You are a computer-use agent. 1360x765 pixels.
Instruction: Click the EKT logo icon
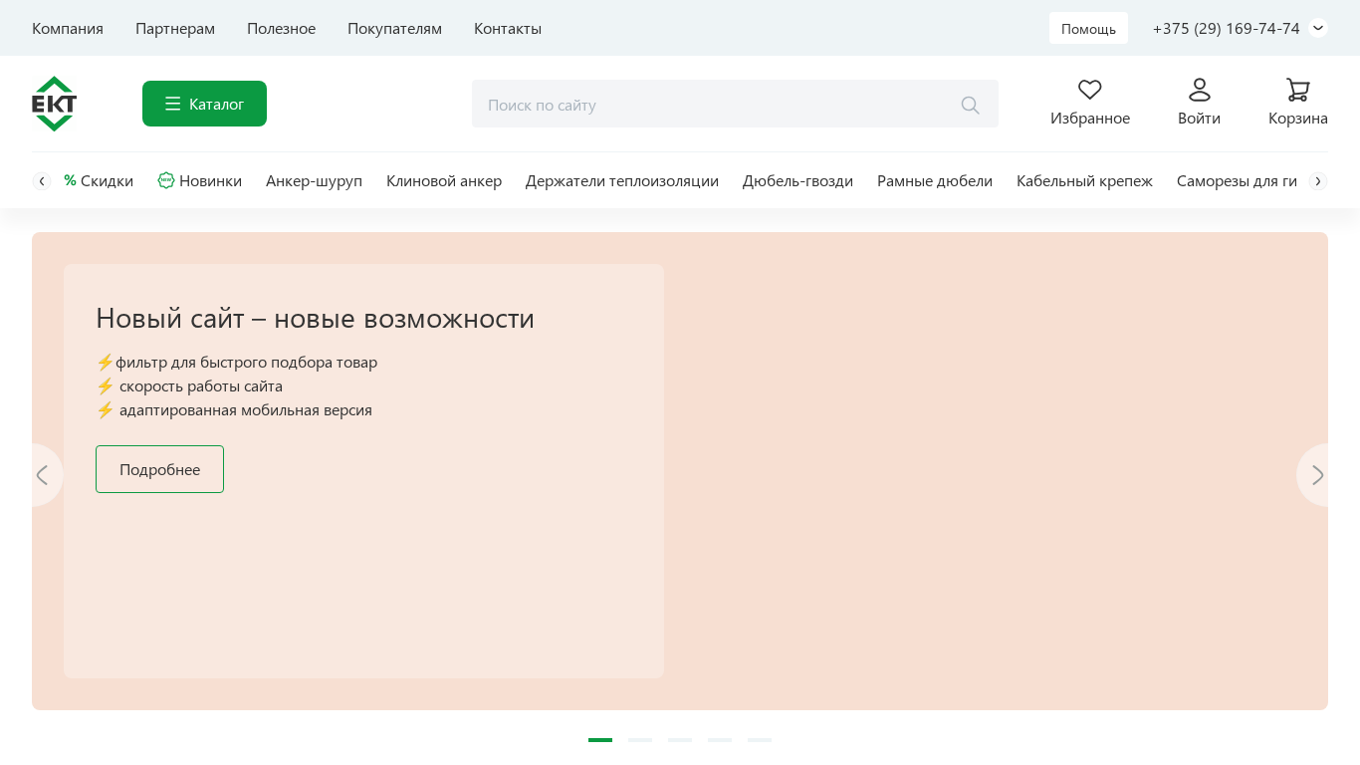pos(54,104)
